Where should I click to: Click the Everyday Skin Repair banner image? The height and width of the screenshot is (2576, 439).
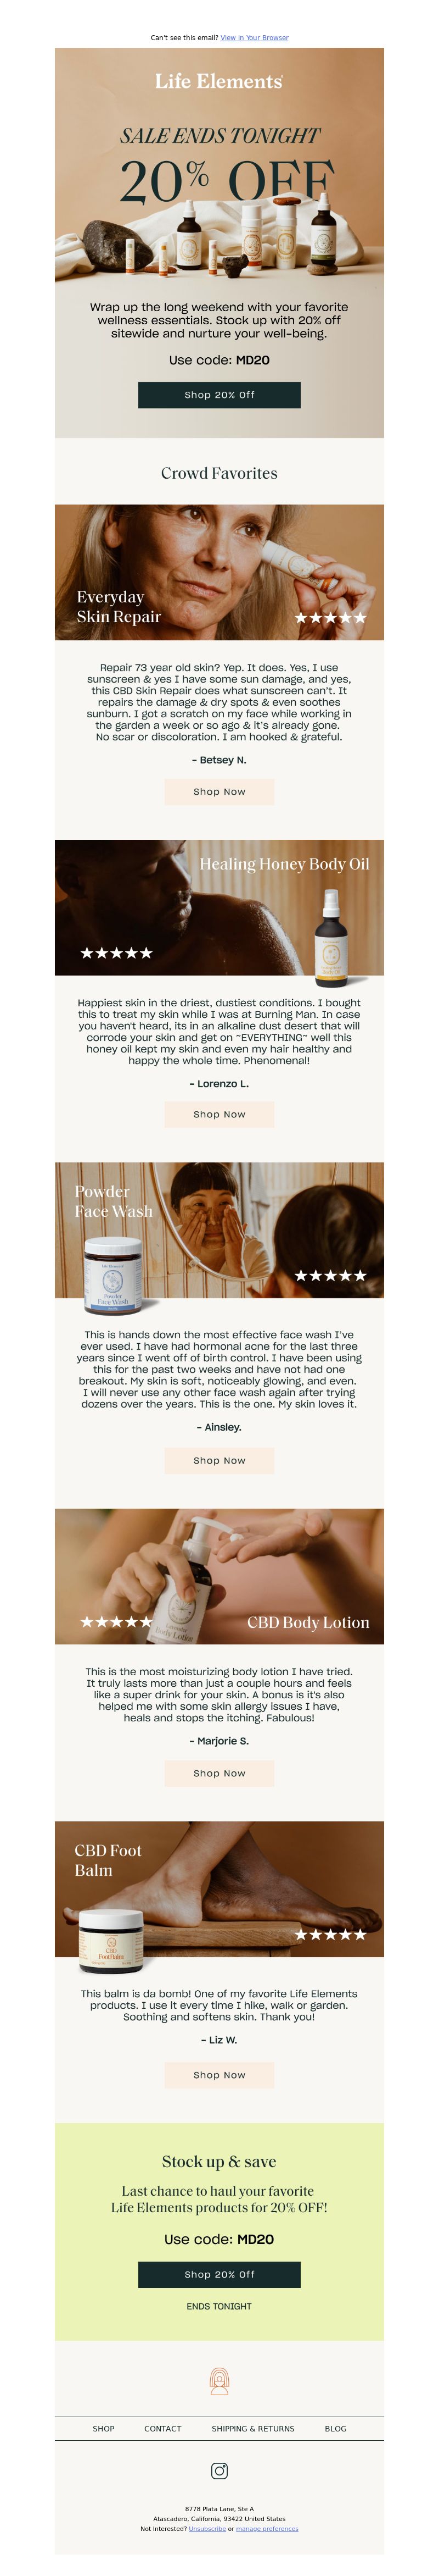point(219,572)
